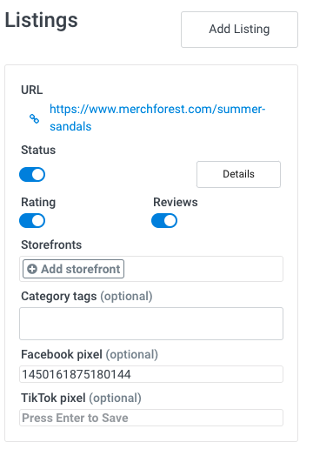The image size is (333, 469).
Task: Focus the empty Storefronts field area
Action: pyautogui.click(x=203, y=269)
